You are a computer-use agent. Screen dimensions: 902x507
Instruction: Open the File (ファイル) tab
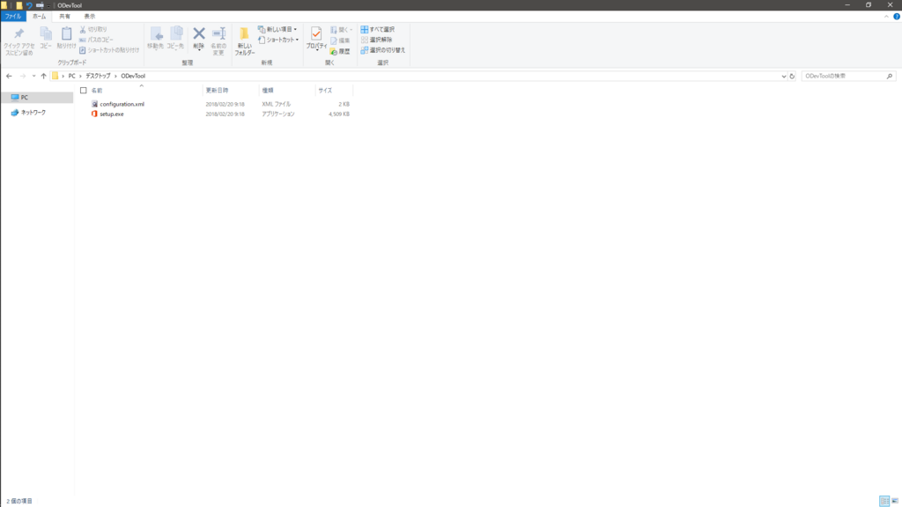tap(13, 16)
